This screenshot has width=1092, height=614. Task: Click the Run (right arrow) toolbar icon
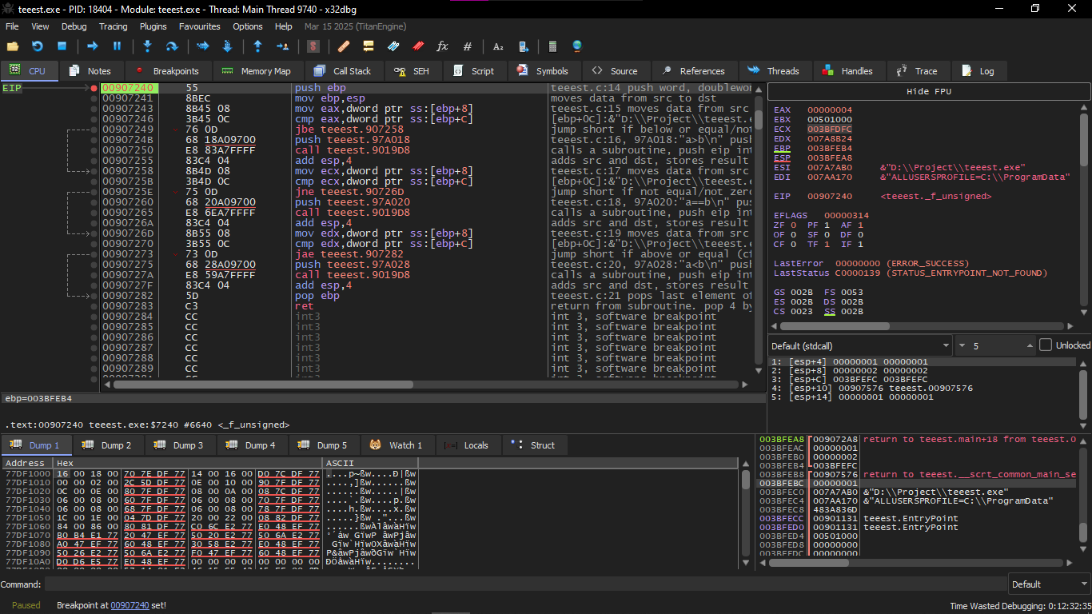[x=93, y=46]
